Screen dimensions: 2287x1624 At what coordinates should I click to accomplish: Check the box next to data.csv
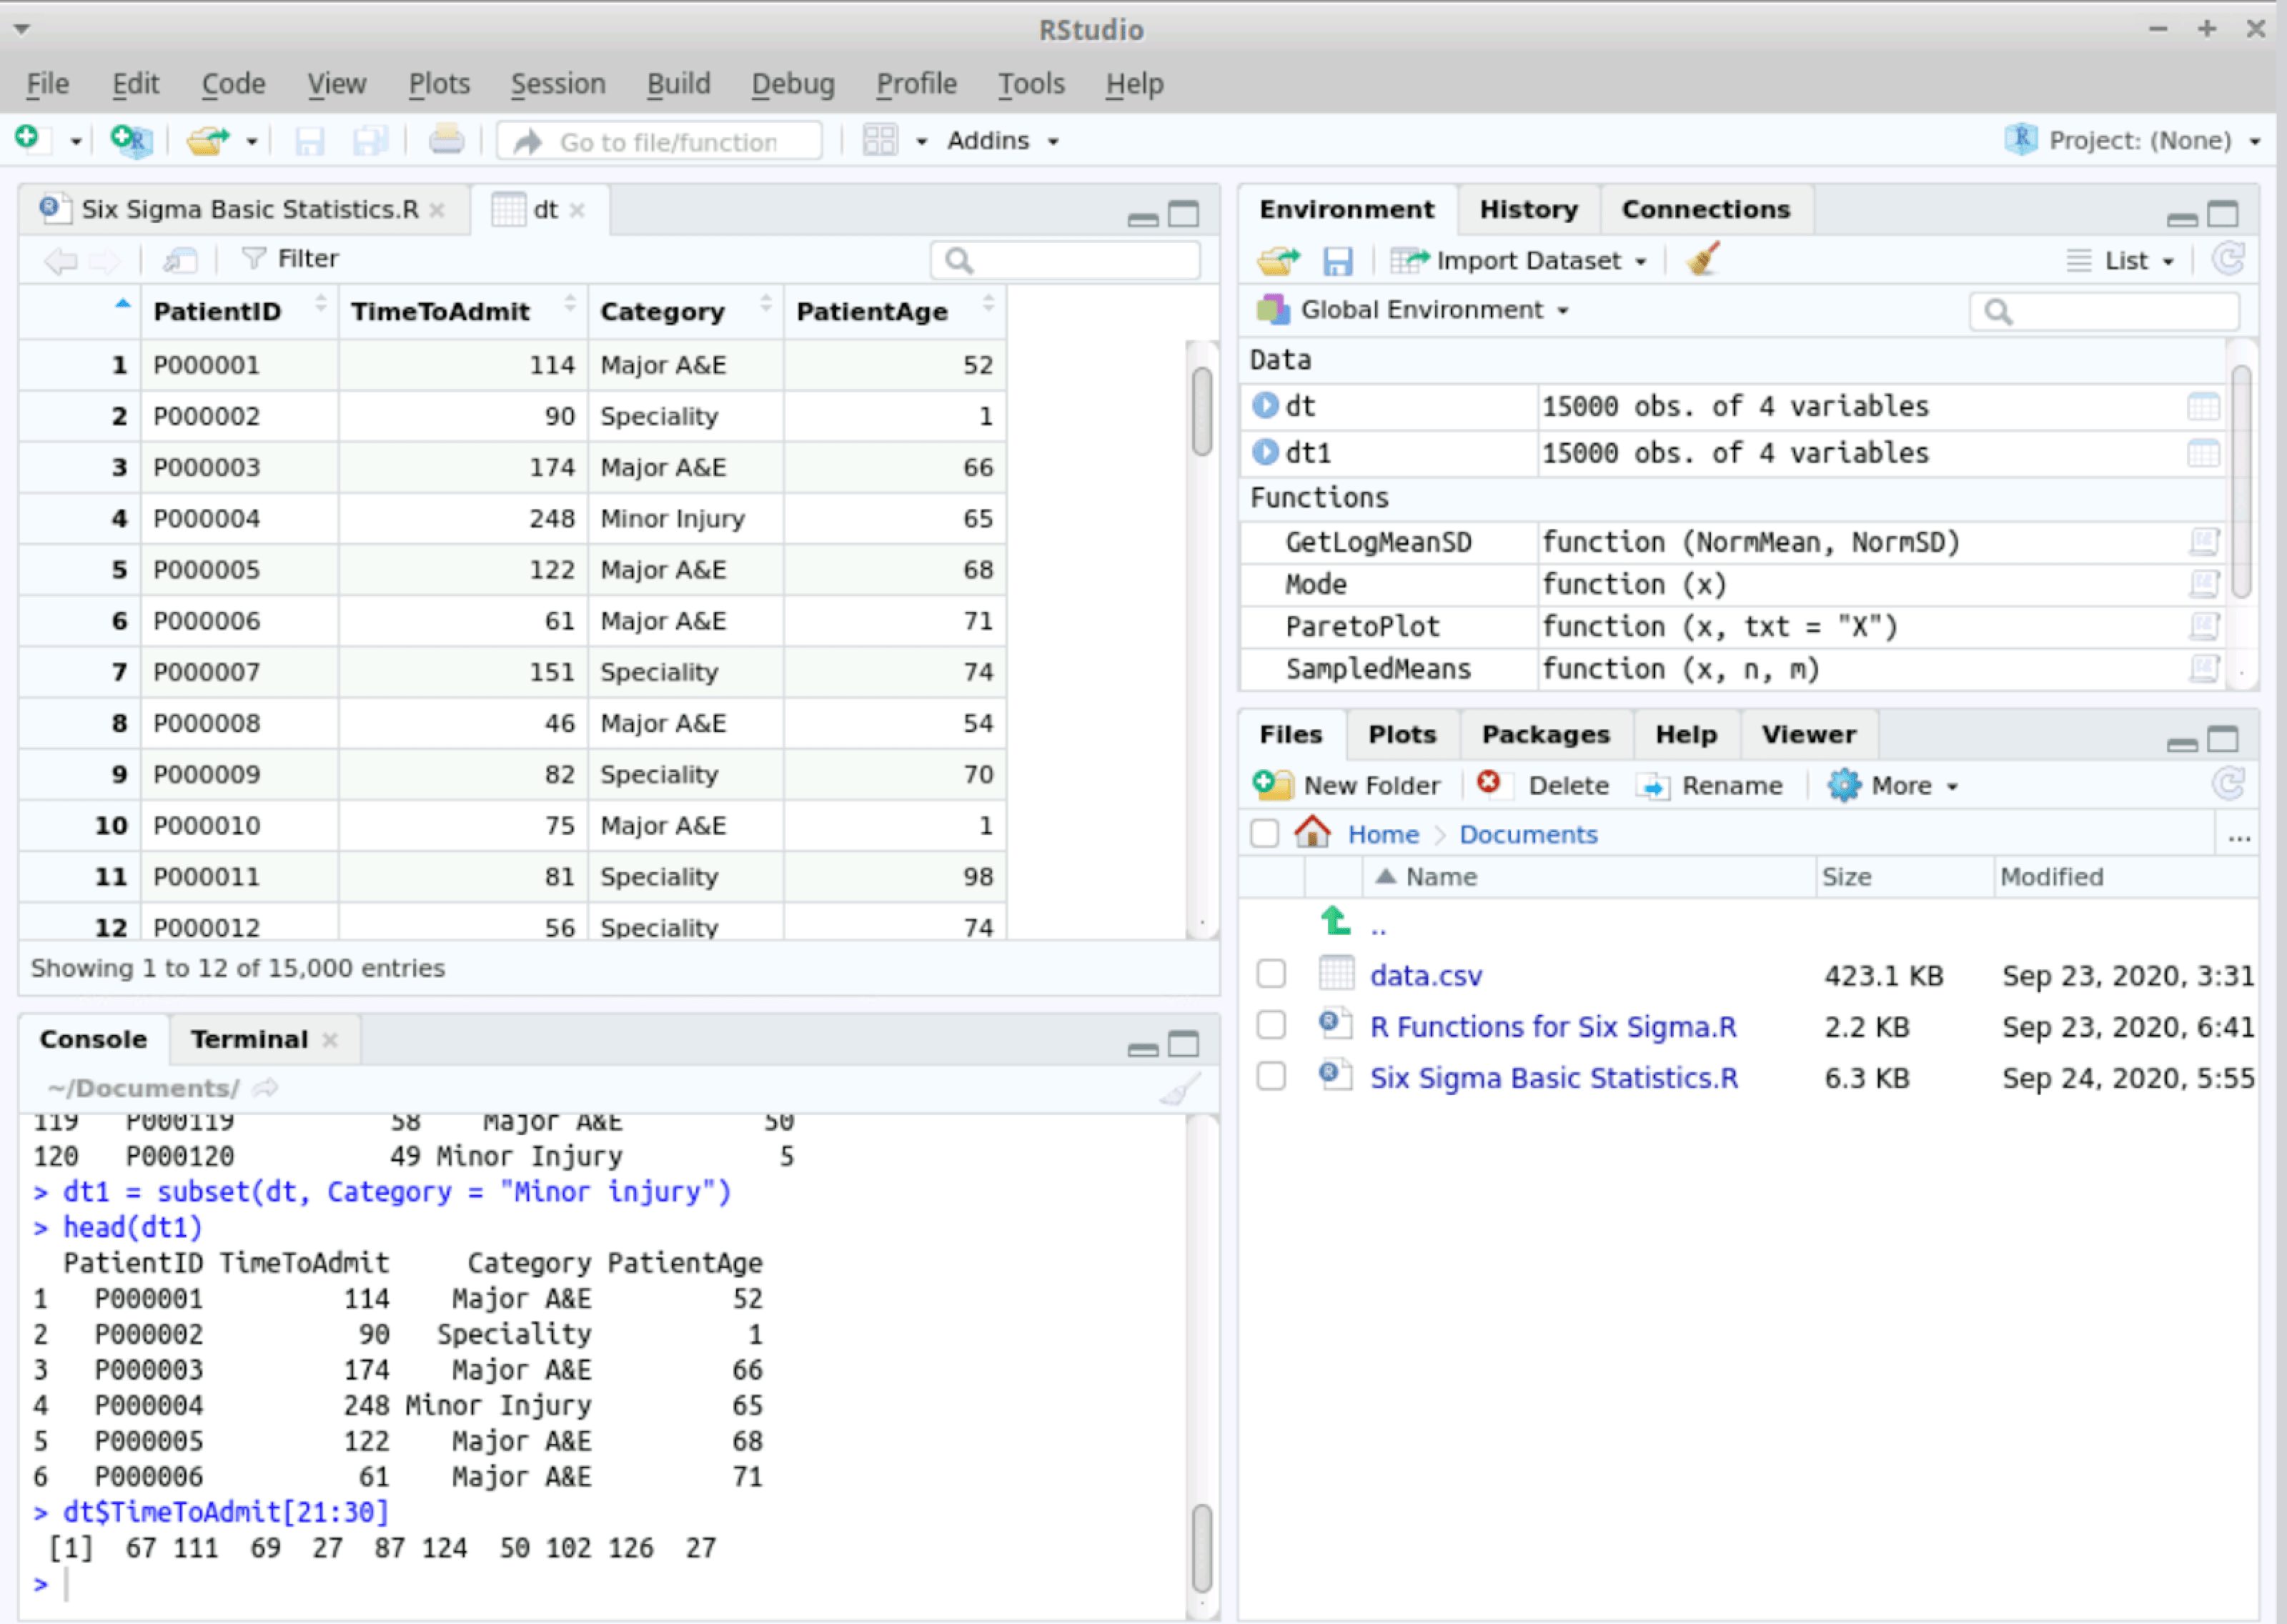(1271, 973)
